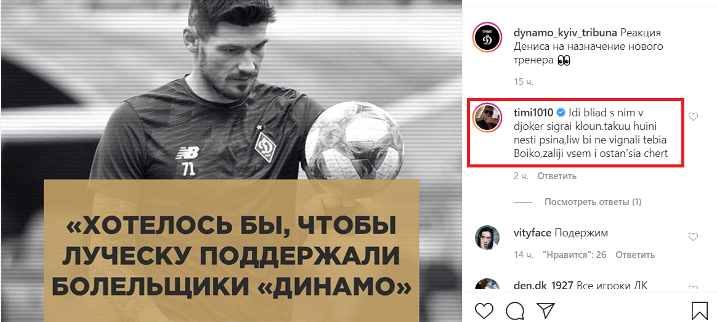
Task: Open den.dk_1927 username link
Action: (543, 286)
